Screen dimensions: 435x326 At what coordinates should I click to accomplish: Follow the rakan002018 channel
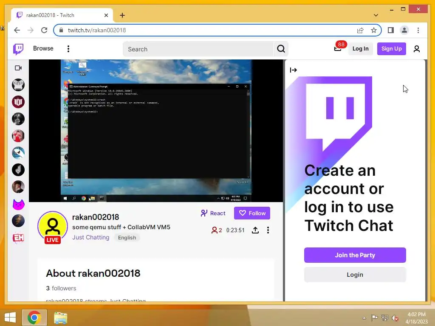pyautogui.click(x=252, y=213)
